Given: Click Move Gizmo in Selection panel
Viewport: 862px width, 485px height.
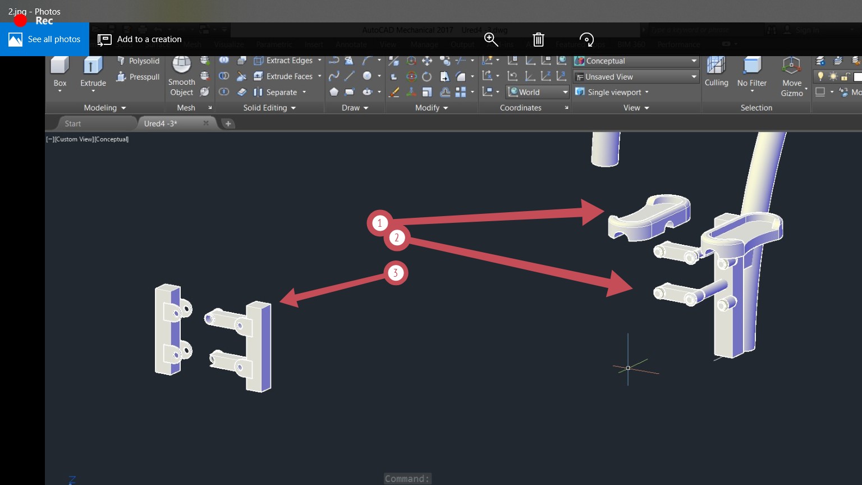Looking at the screenshot, I should [792, 77].
